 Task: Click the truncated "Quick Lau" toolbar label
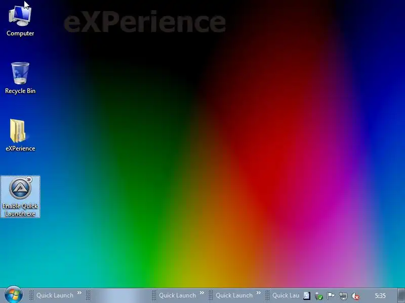(286, 295)
